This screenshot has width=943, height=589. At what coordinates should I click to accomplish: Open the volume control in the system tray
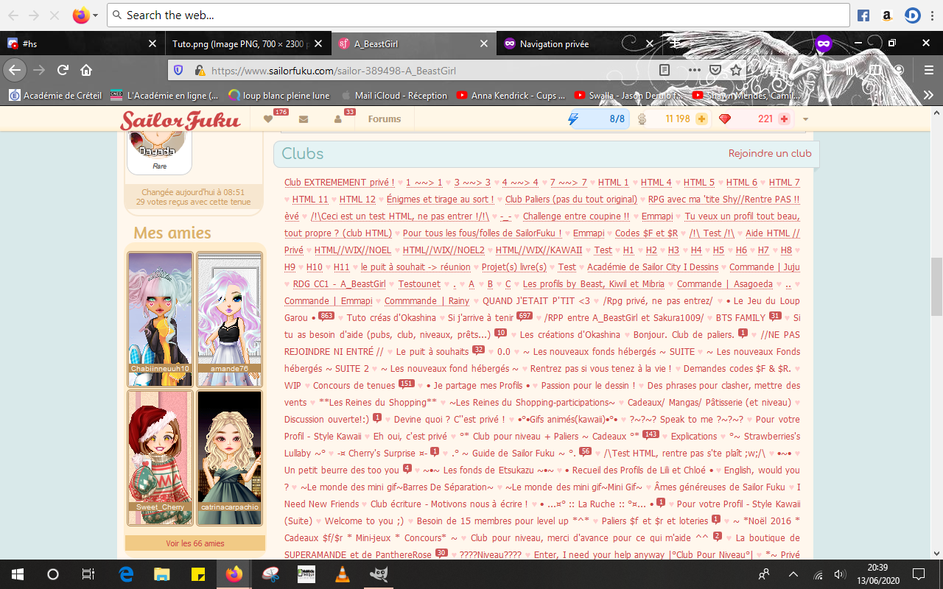840,574
